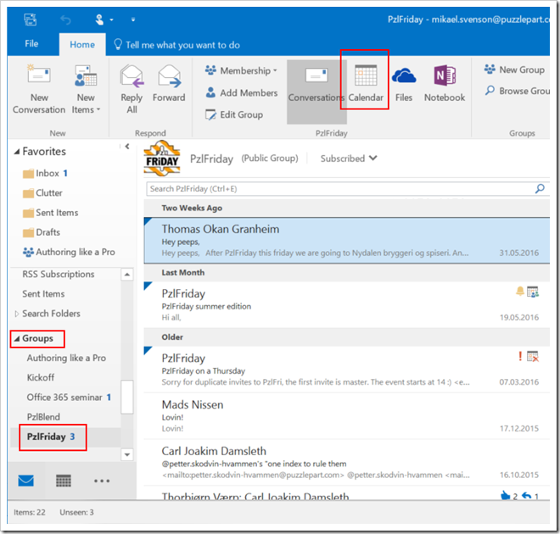
Task: Collapse the Favorites section
Action: (x=17, y=152)
